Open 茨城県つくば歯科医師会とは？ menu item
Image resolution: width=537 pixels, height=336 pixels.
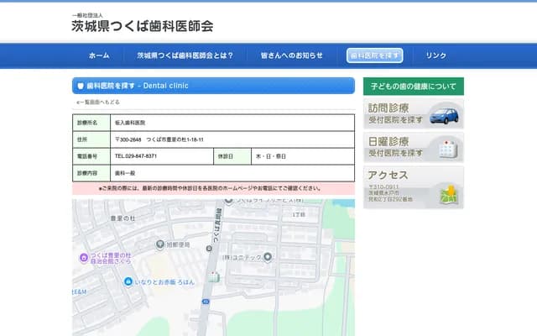click(185, 55)
